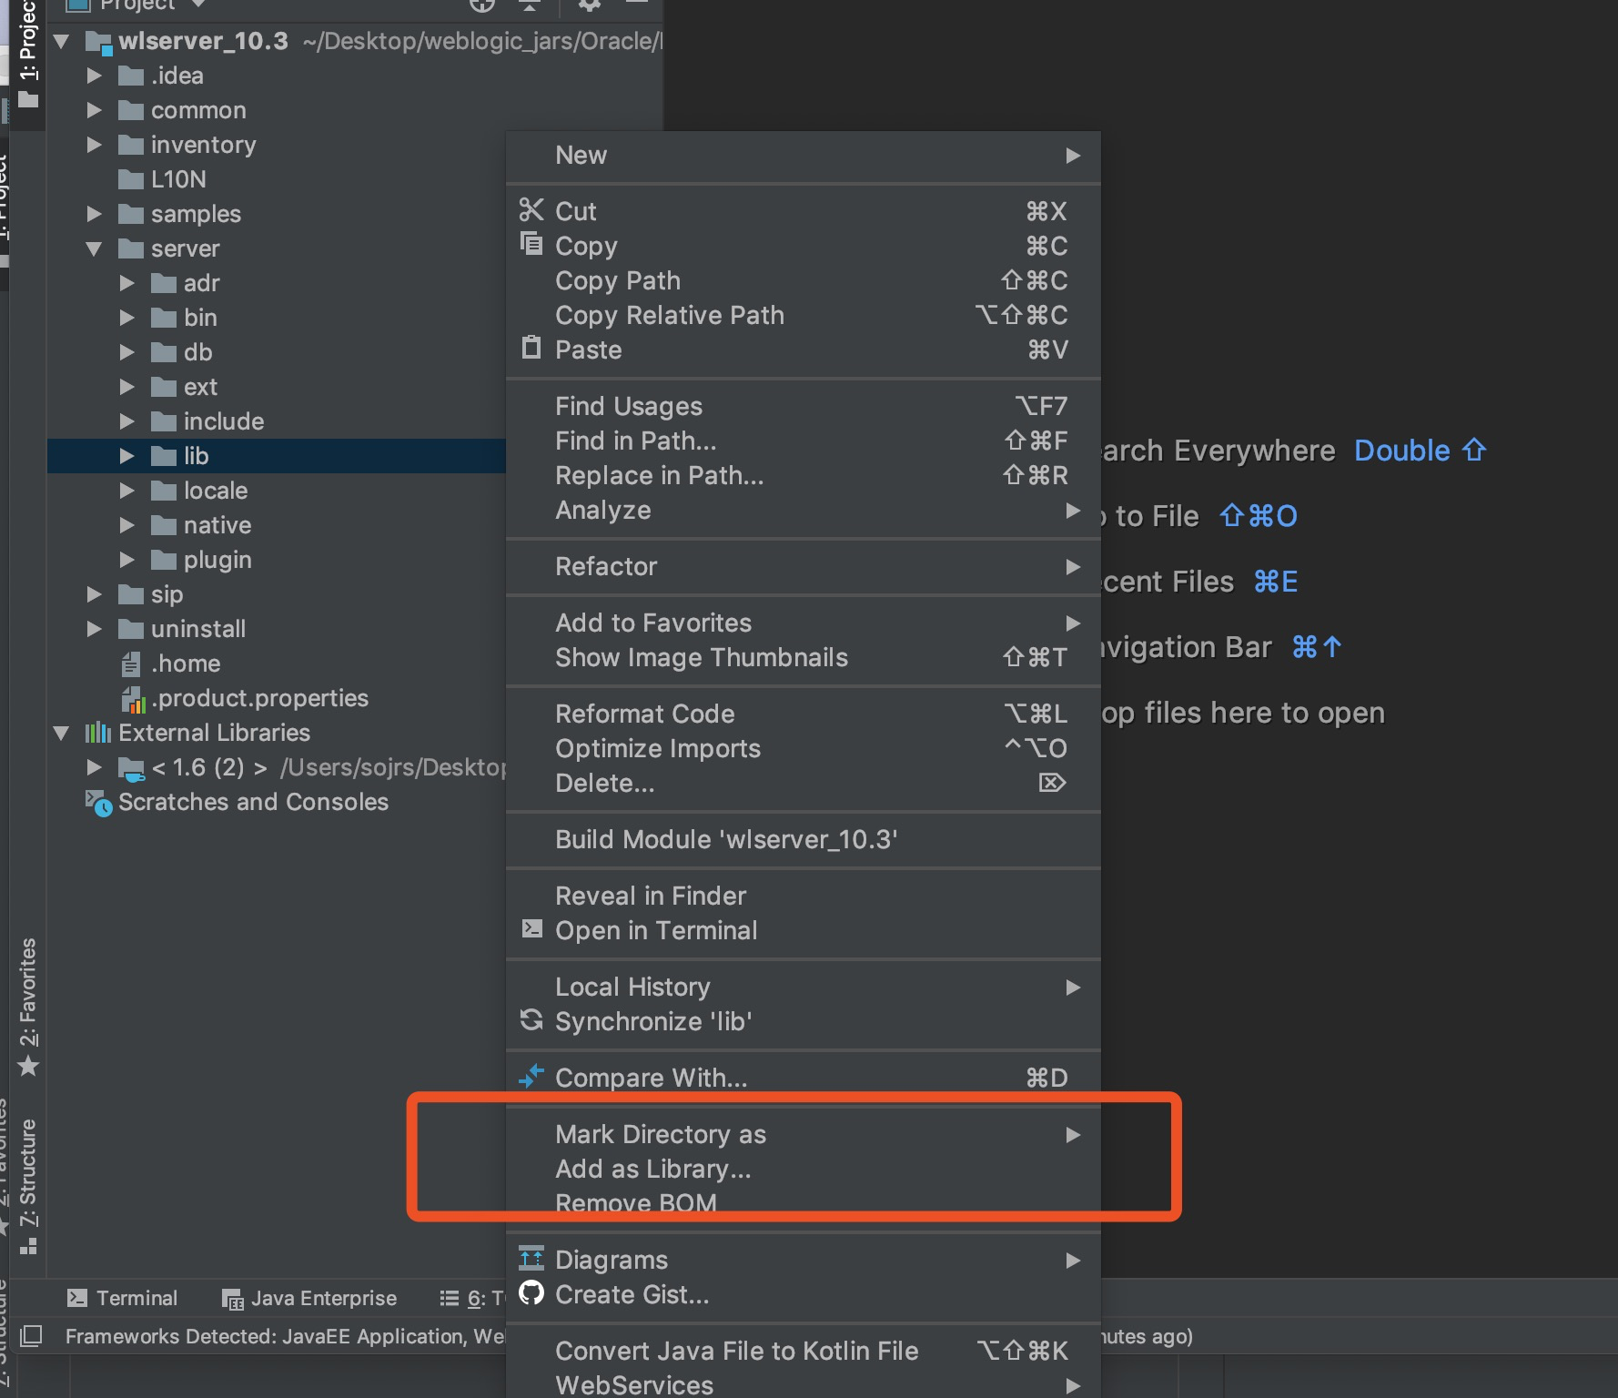Click the Project panel settings gear icon

click(x=590, y=4)
